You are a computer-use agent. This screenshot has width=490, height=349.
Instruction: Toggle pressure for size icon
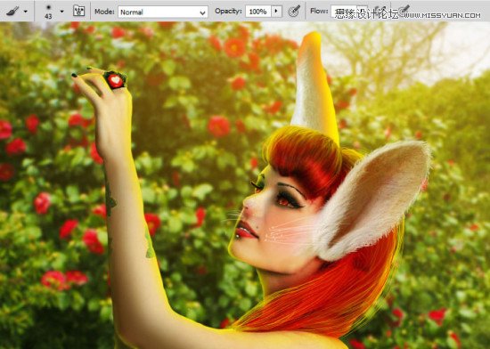click(x=404, y=10)
